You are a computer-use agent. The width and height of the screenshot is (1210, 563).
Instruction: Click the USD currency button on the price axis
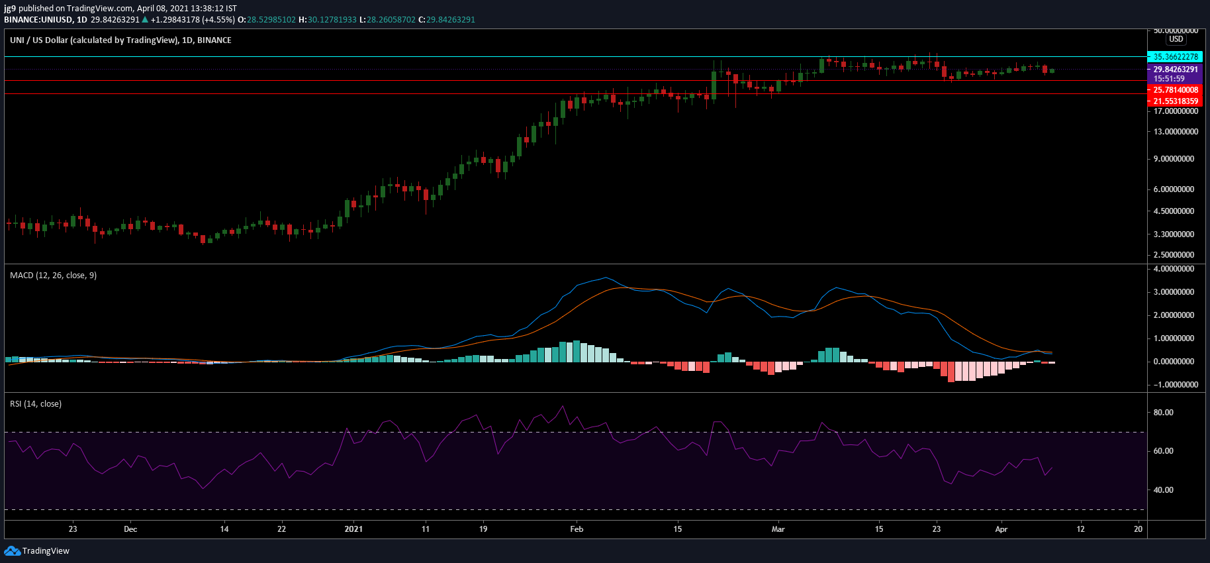[x=1176, y=39]
